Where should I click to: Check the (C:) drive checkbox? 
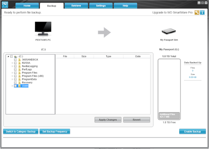click(x=11, y=56)
